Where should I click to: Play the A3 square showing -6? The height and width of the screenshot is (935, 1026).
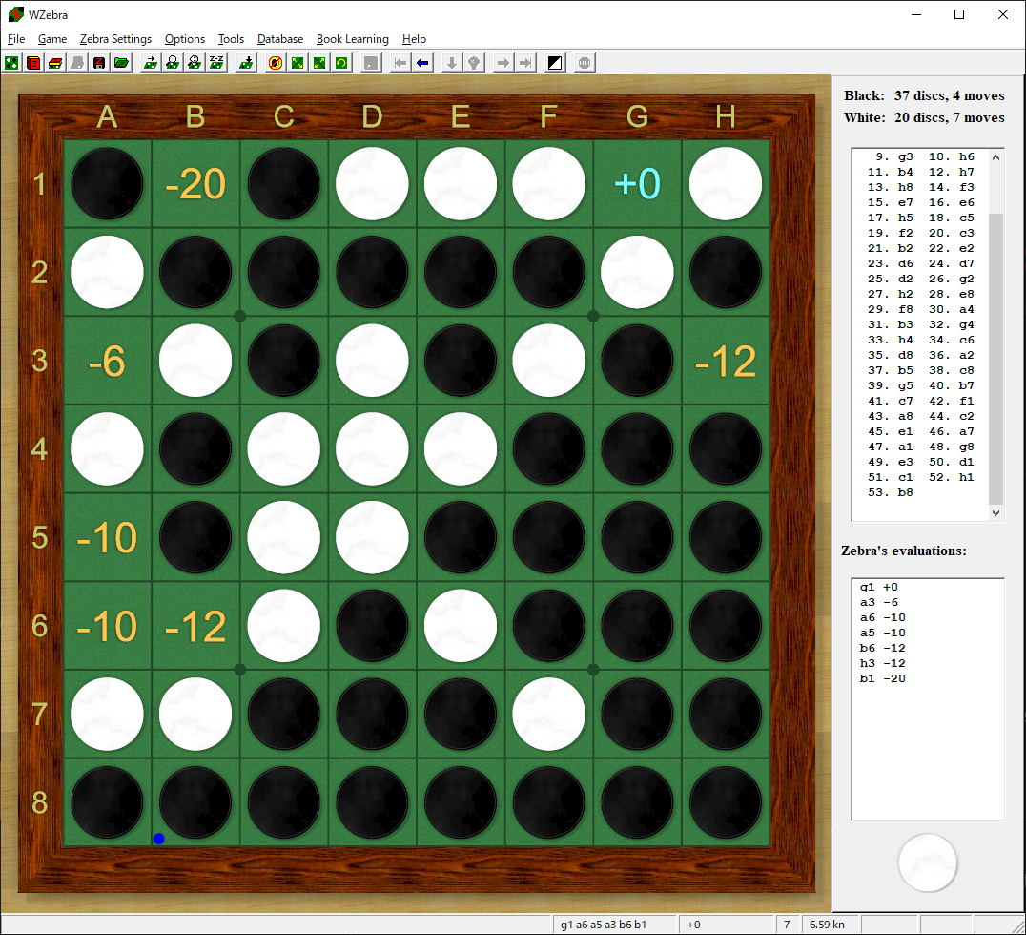(x=108, y=361)
